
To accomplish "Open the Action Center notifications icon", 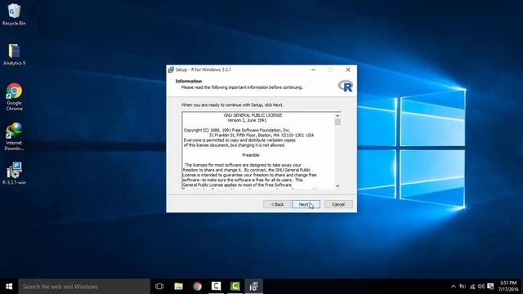I will pos(490,287).
